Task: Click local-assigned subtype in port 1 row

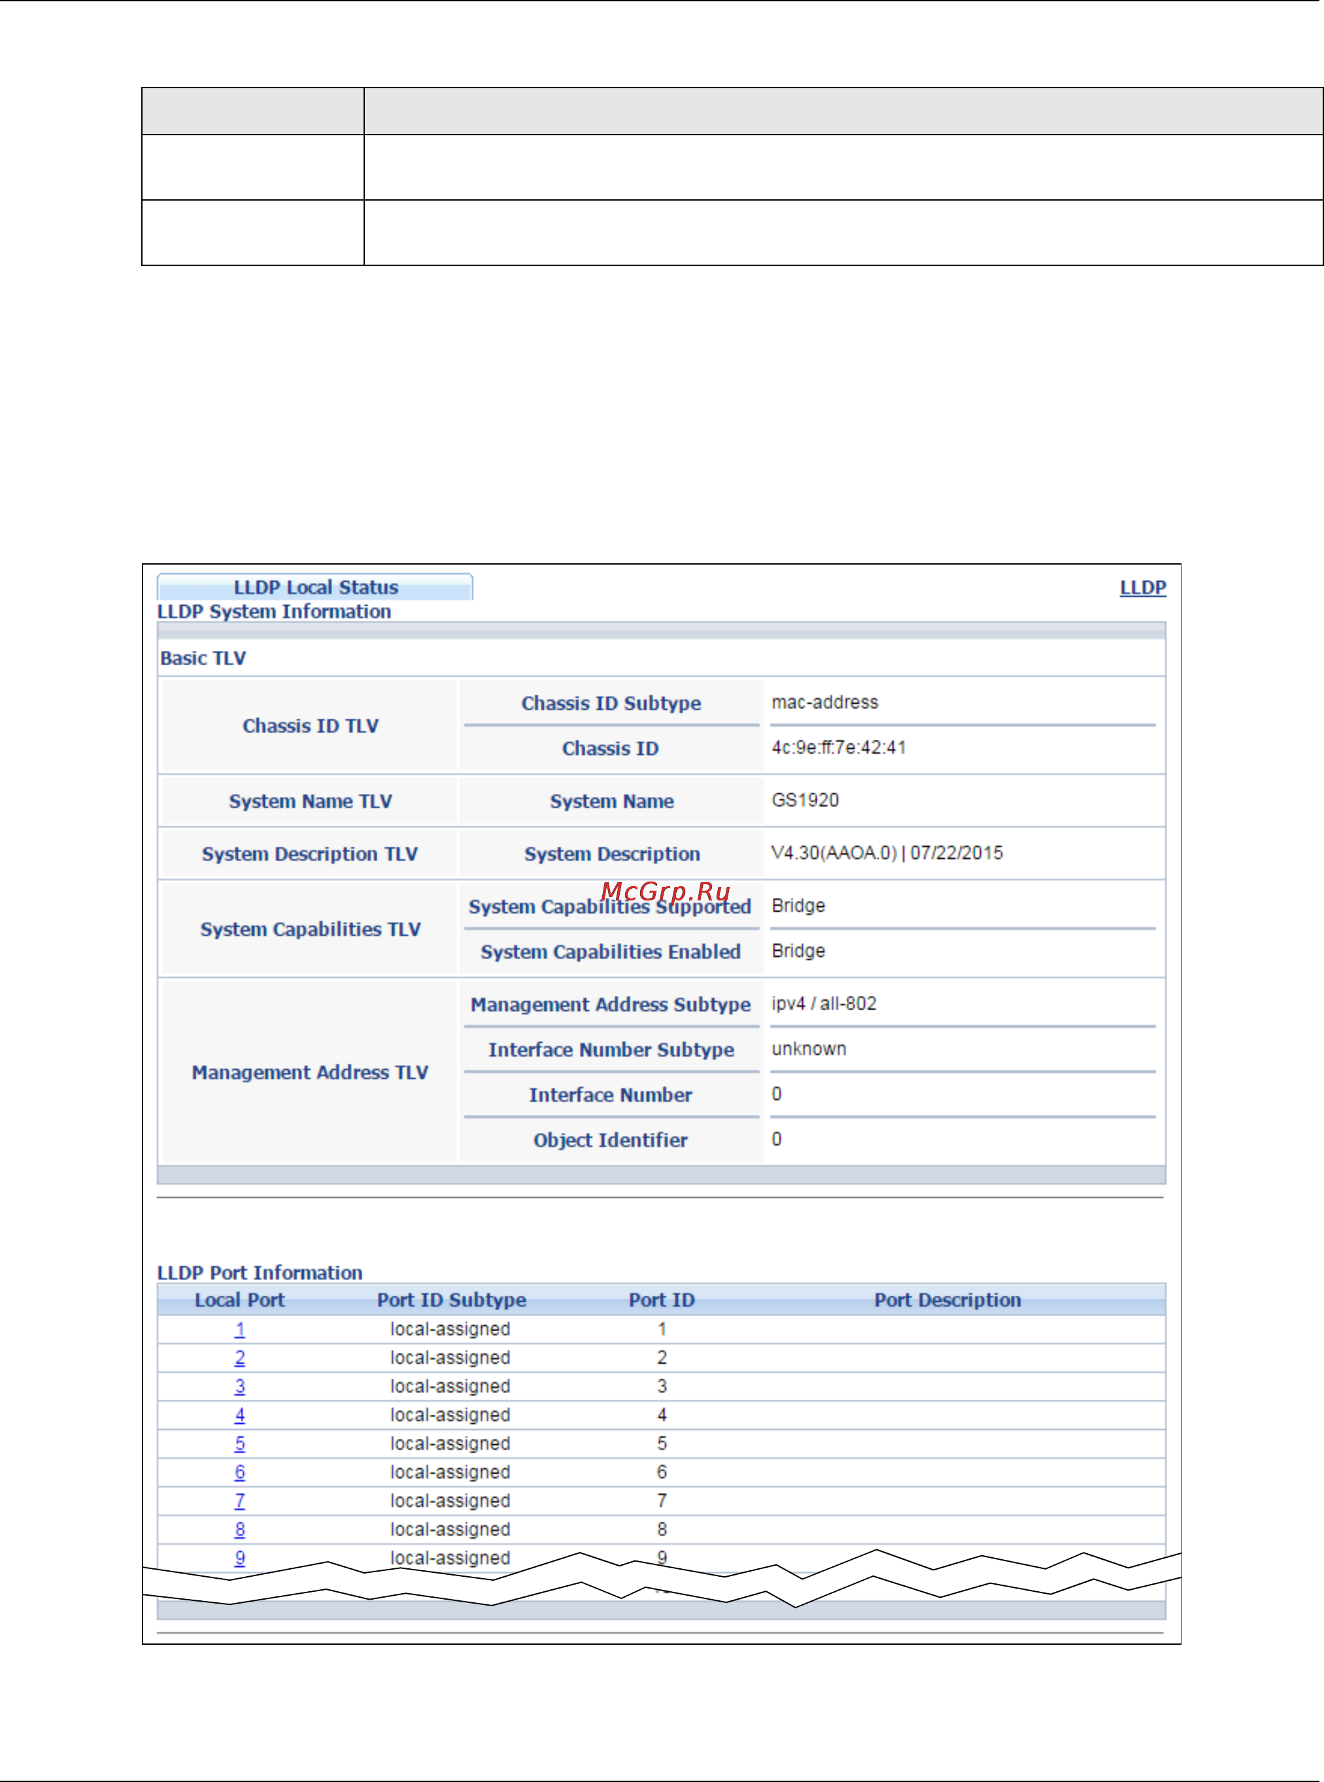Action: click(x=450, y=1330)
